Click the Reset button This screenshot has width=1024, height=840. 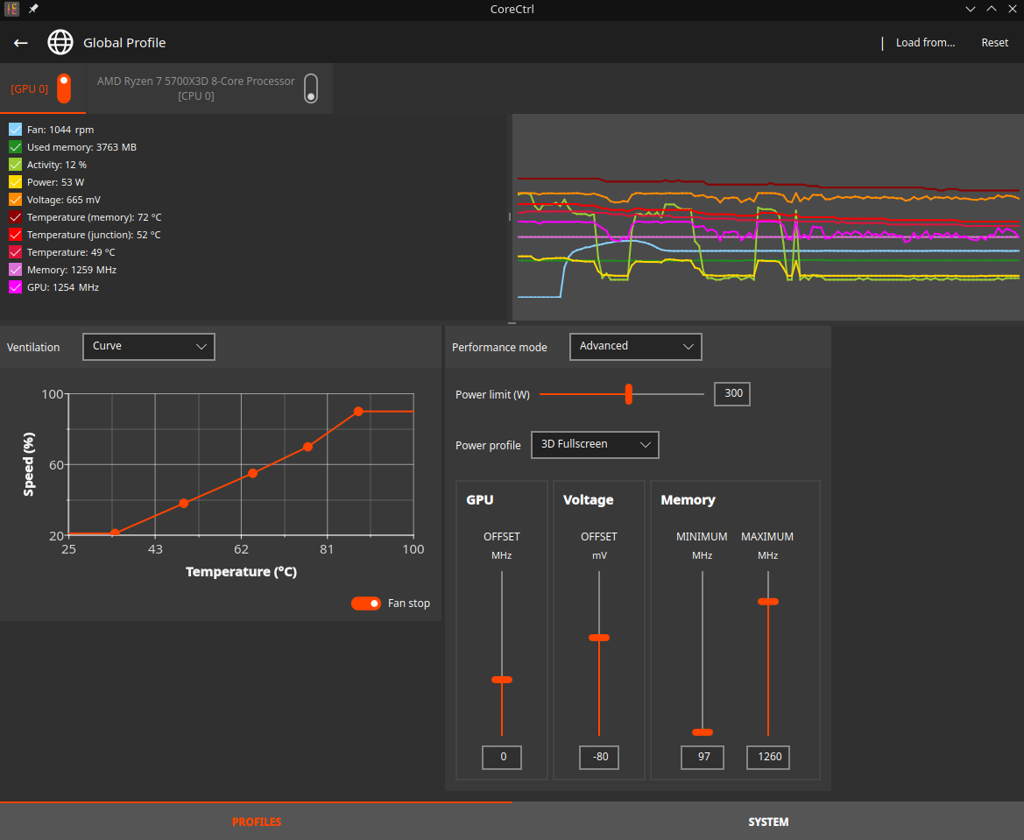click(994, 42)
